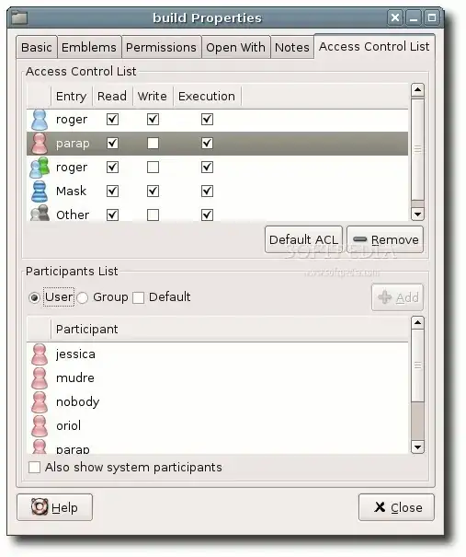This screenshot has height=557, width=466.
Task: Click the folder icon in title bar
Action: 19,17
